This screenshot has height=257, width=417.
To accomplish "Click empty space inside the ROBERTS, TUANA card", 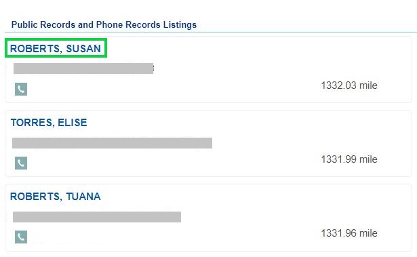I will point(239,199).
